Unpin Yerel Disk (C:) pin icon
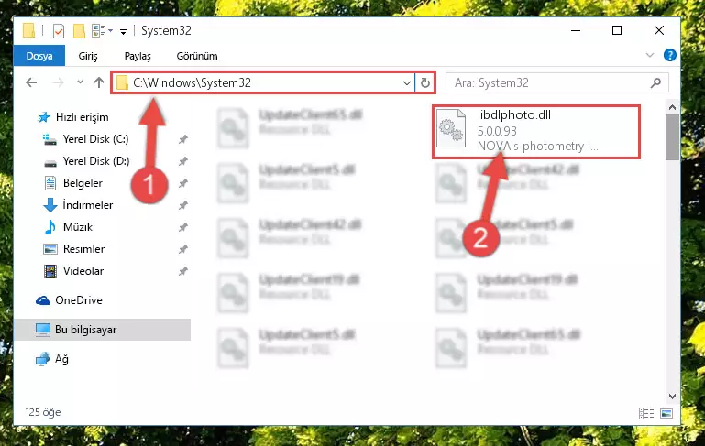 click(x=182, y=139)
